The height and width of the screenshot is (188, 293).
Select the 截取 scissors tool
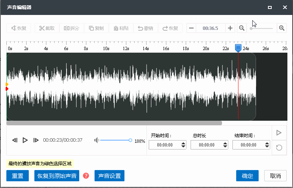pos(47,28)
